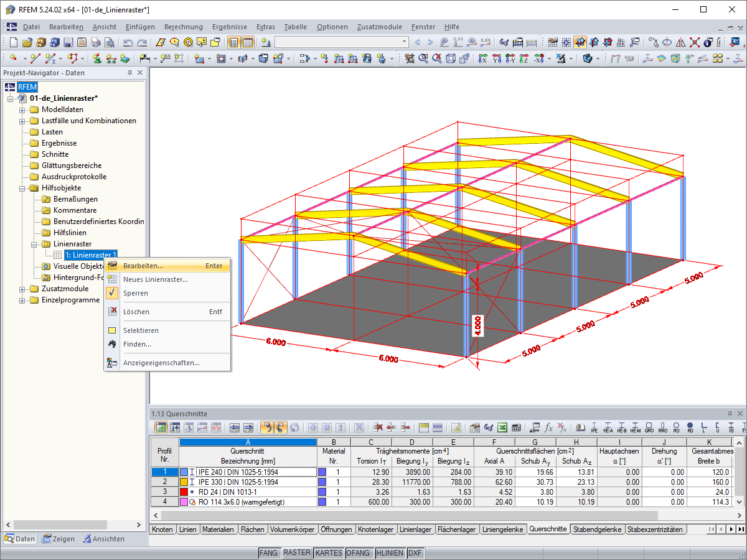Click cell IPE 240 | DIN 1025-5:1994

(x=248, y=472)
